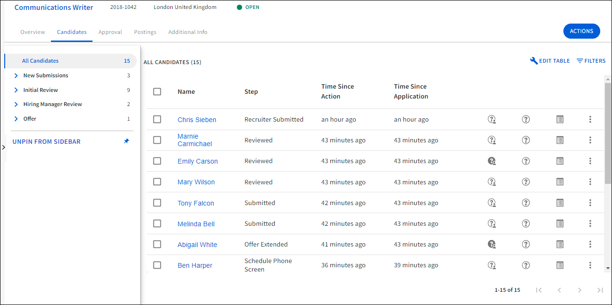Click the Communications Writer job title
This screenshot has width=612, height=305.
click(54, 8)
